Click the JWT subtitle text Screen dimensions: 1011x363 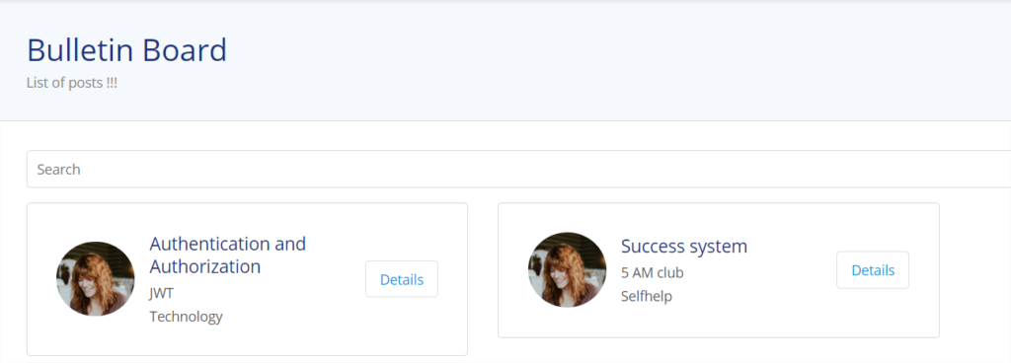pyautogui.click(x=162, y=294)
